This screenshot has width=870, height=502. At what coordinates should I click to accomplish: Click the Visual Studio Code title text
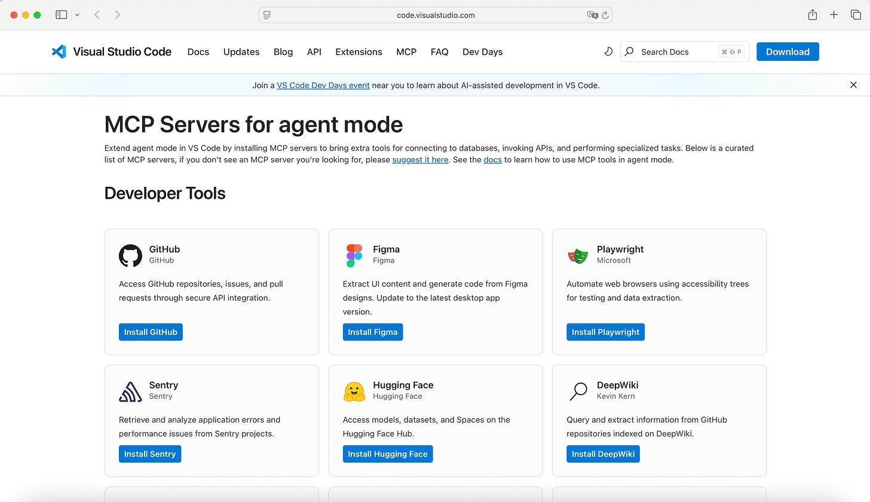click(x=122, y=52)
